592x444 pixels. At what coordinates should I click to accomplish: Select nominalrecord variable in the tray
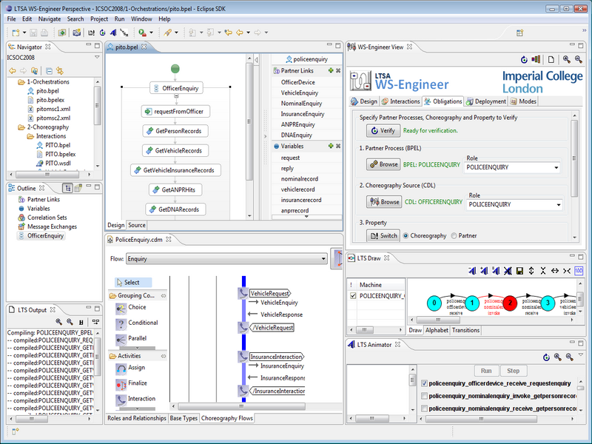(300, 179)
